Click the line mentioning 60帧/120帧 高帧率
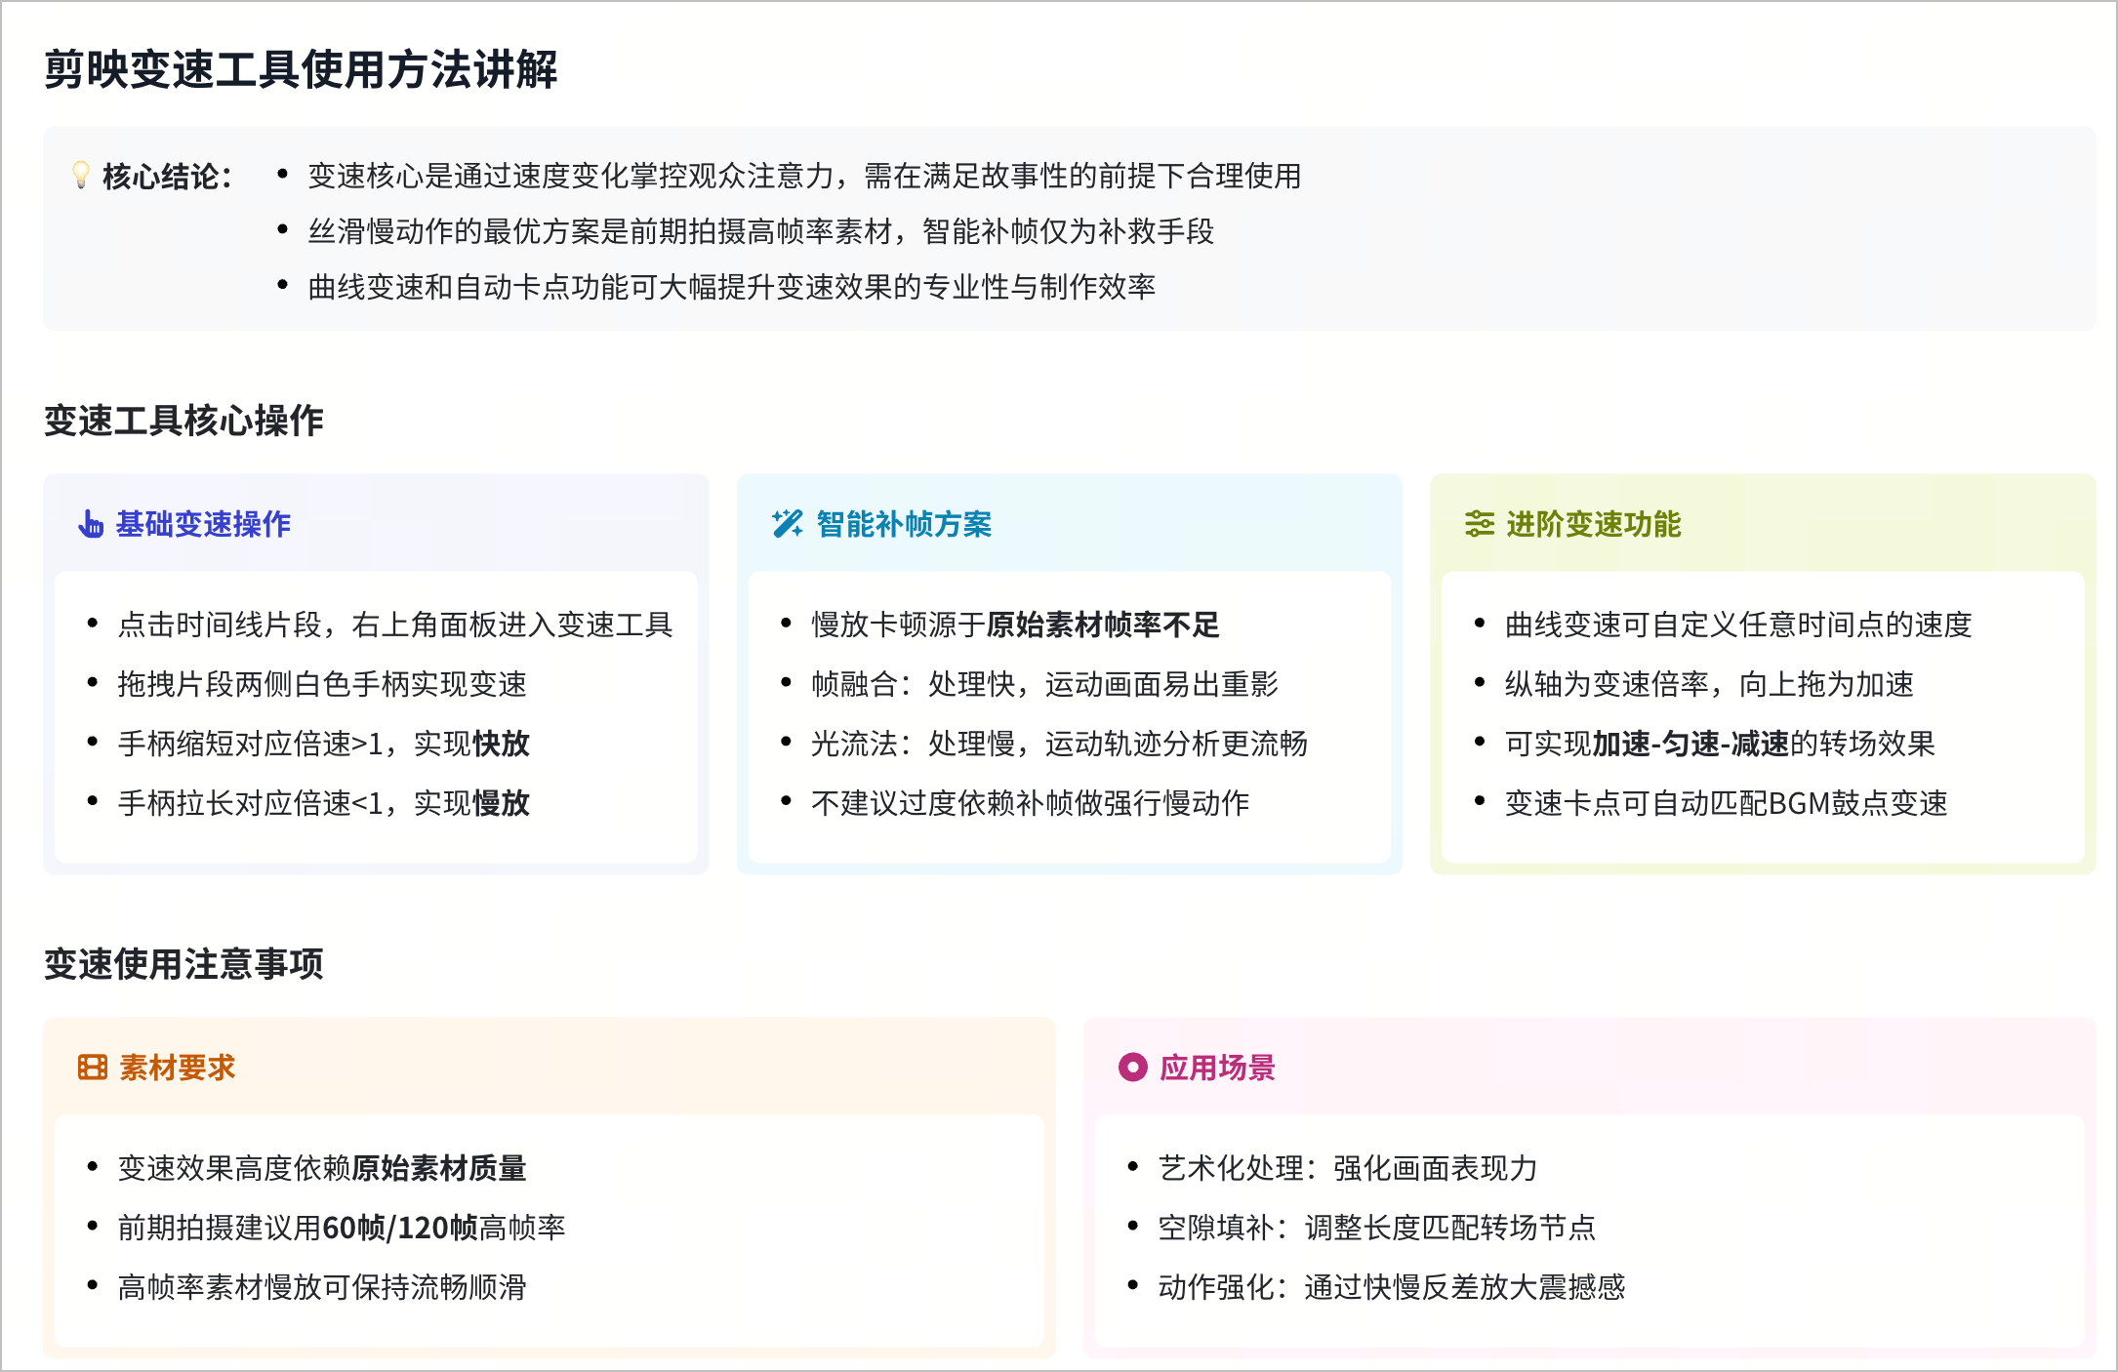2118x1372 pixels. 342,1228
